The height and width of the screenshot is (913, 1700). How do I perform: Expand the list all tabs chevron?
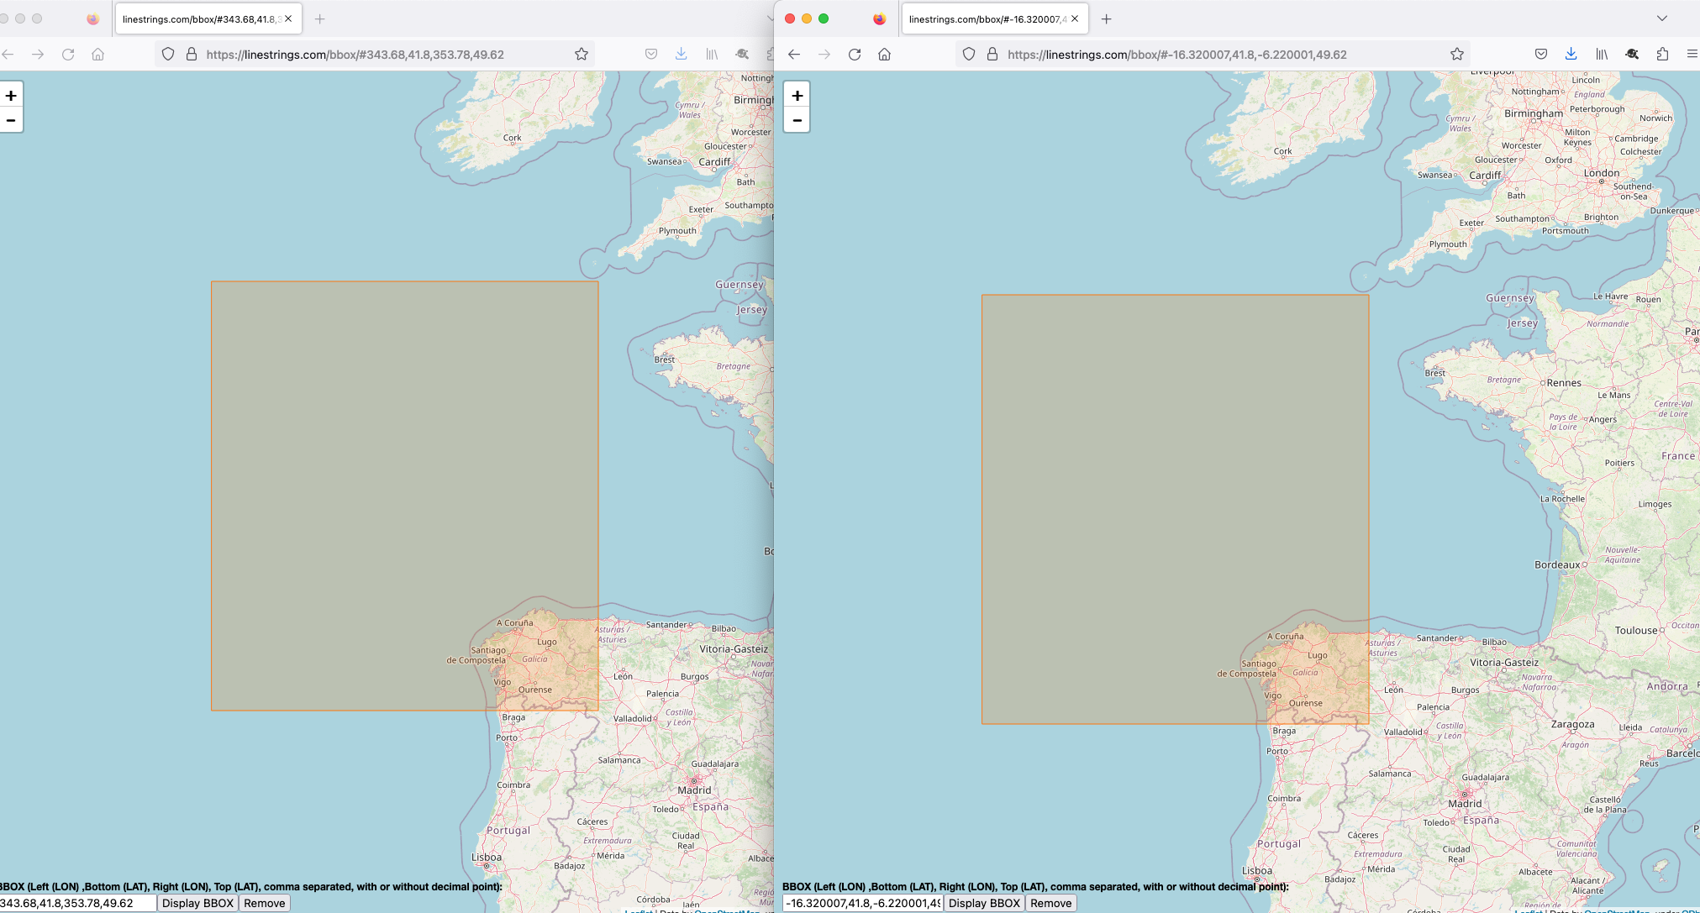click(x=1661, y=18)
